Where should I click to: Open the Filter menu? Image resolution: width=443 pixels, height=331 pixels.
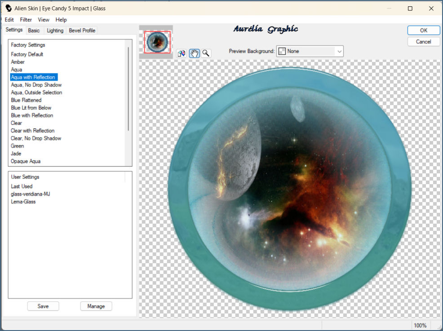(x=26, y=20)
